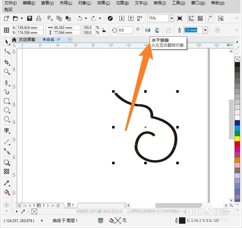This screenshot has height=228, width=242.
Task: Add a new document tab with plus
Action: [x=70, y=40]
